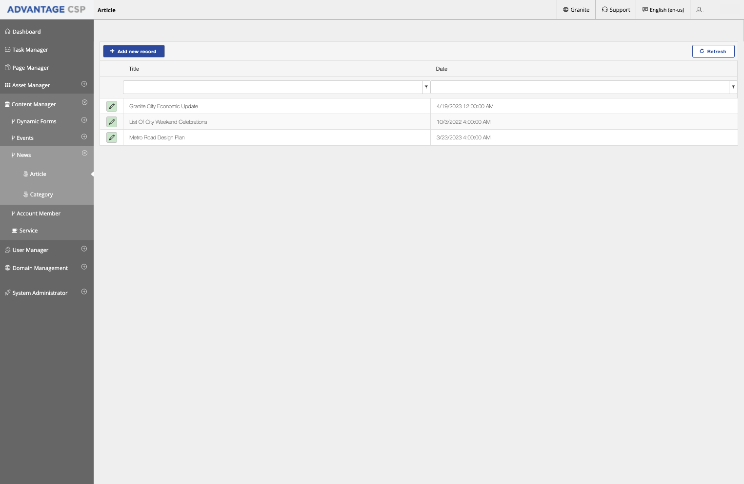
Task: Edit the Granite City Economic Update record
Action: click(112, 106)
